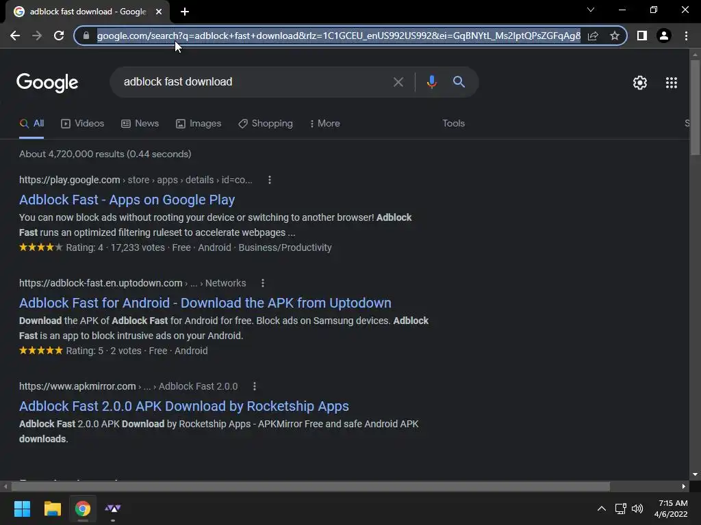Open Adblock Fast - Apps on Google Play
Image resolution: width=701 pixels, height=525 pixels.
[x=127, y=200]
